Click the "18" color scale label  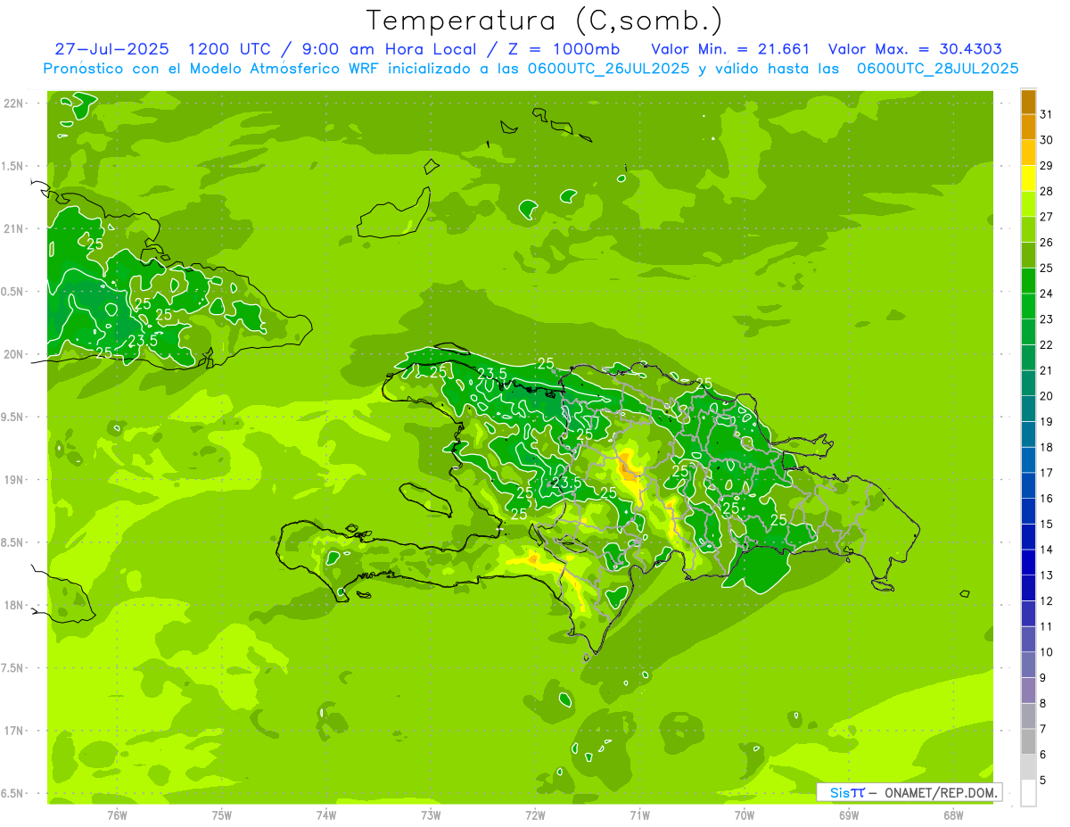pos(1047,447)
